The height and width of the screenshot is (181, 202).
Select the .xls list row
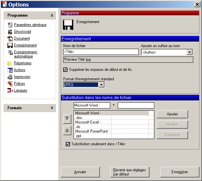click(112, 127)
